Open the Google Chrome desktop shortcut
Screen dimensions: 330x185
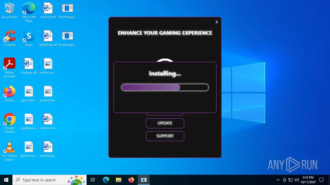point(10,123)
